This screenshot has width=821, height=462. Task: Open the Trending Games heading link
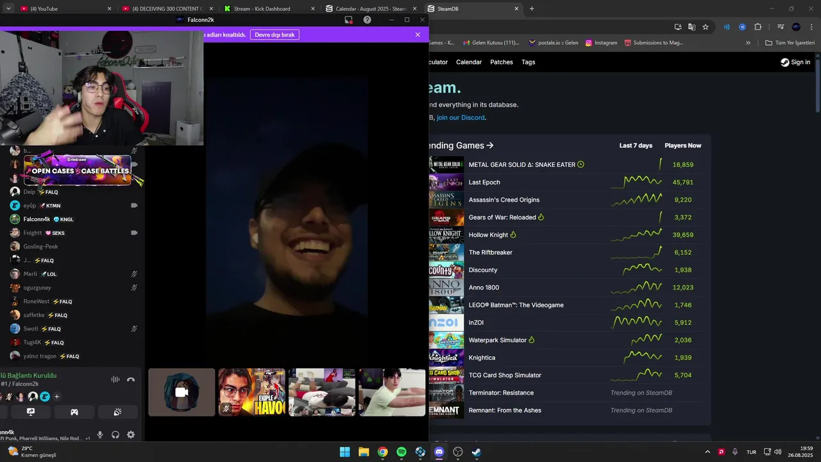coord(462,146)
